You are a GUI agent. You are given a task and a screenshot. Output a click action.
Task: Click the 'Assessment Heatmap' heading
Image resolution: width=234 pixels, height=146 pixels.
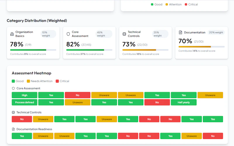[32, 73]
